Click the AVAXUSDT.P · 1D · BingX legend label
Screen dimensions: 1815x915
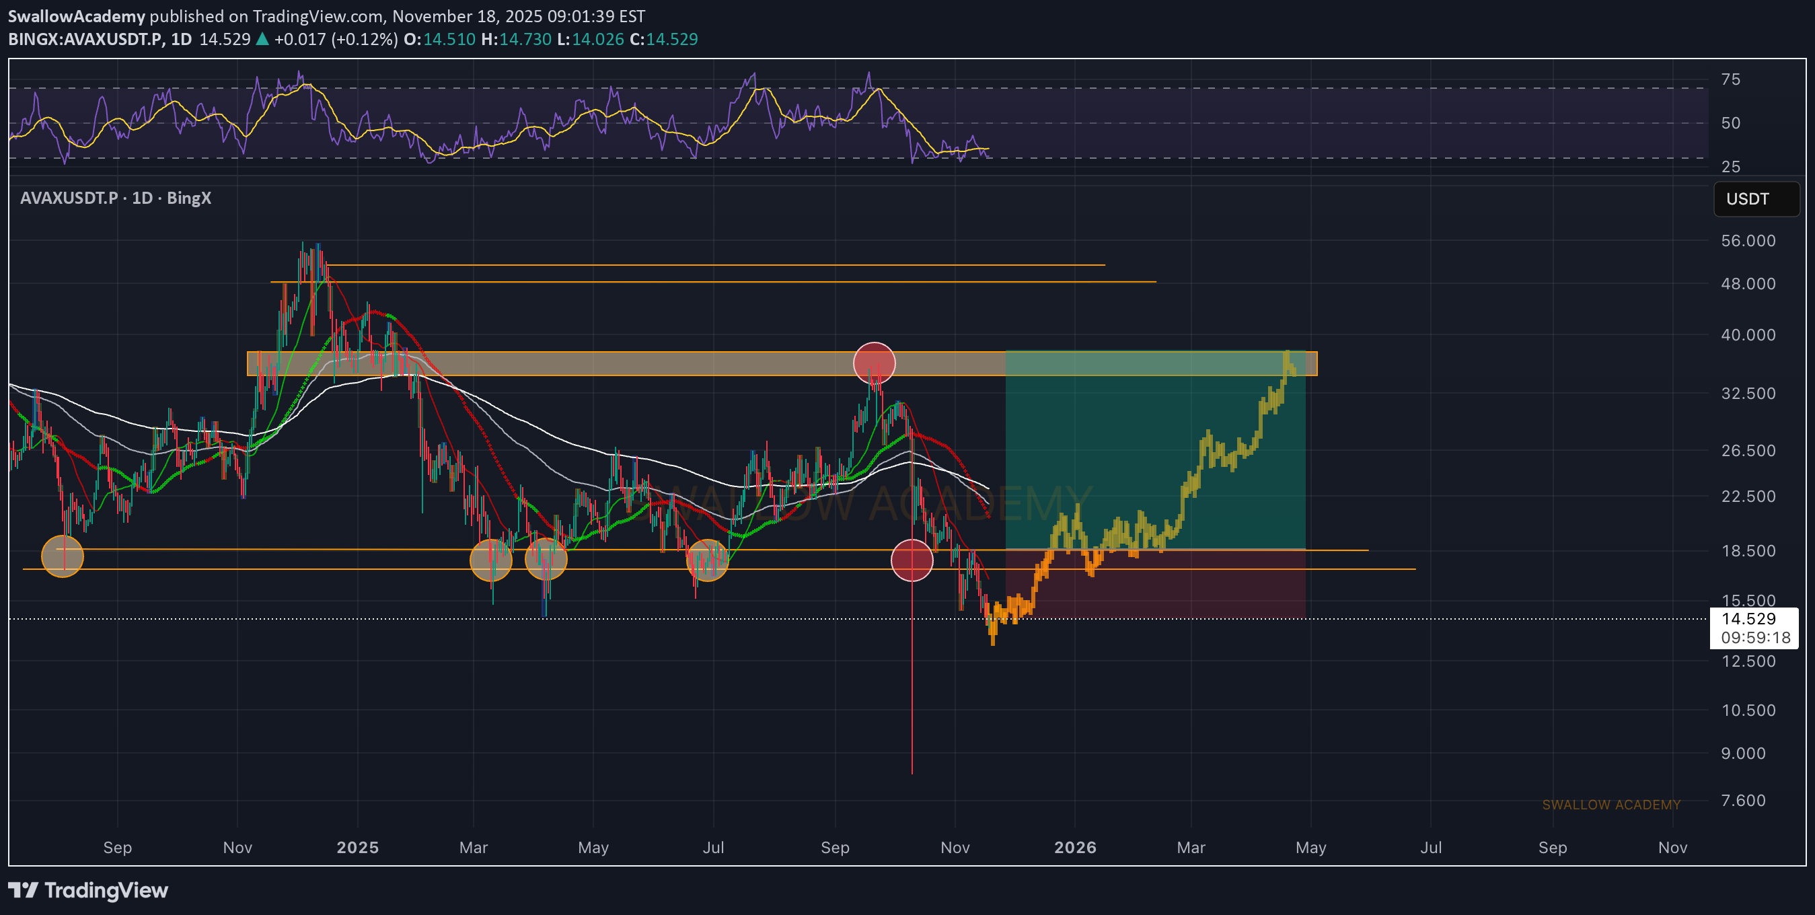click(116, 198)
